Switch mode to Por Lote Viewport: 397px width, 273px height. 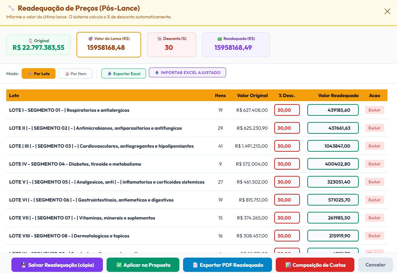click(39, 74)
